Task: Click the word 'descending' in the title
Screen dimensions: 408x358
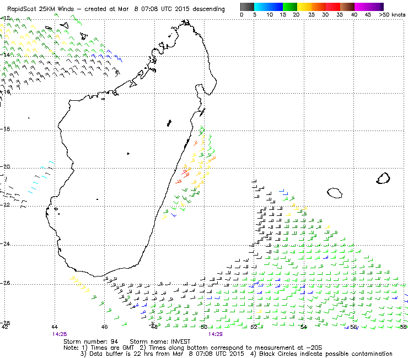Action: click(x=208, y=9)
